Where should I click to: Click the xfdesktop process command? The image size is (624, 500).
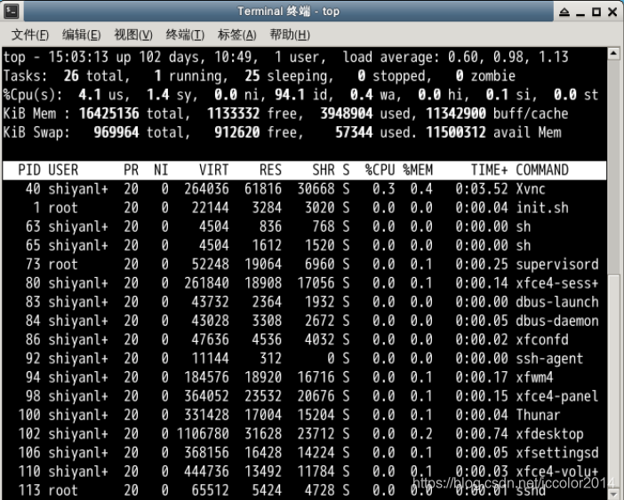pyautogui.click(x=549, y=433)
